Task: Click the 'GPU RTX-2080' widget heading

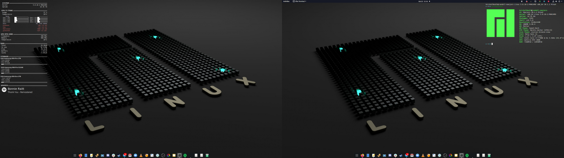Action: click(7, 34)
